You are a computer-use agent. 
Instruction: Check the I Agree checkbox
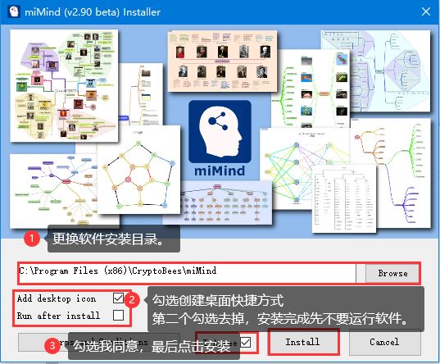[x=246, y=342]
